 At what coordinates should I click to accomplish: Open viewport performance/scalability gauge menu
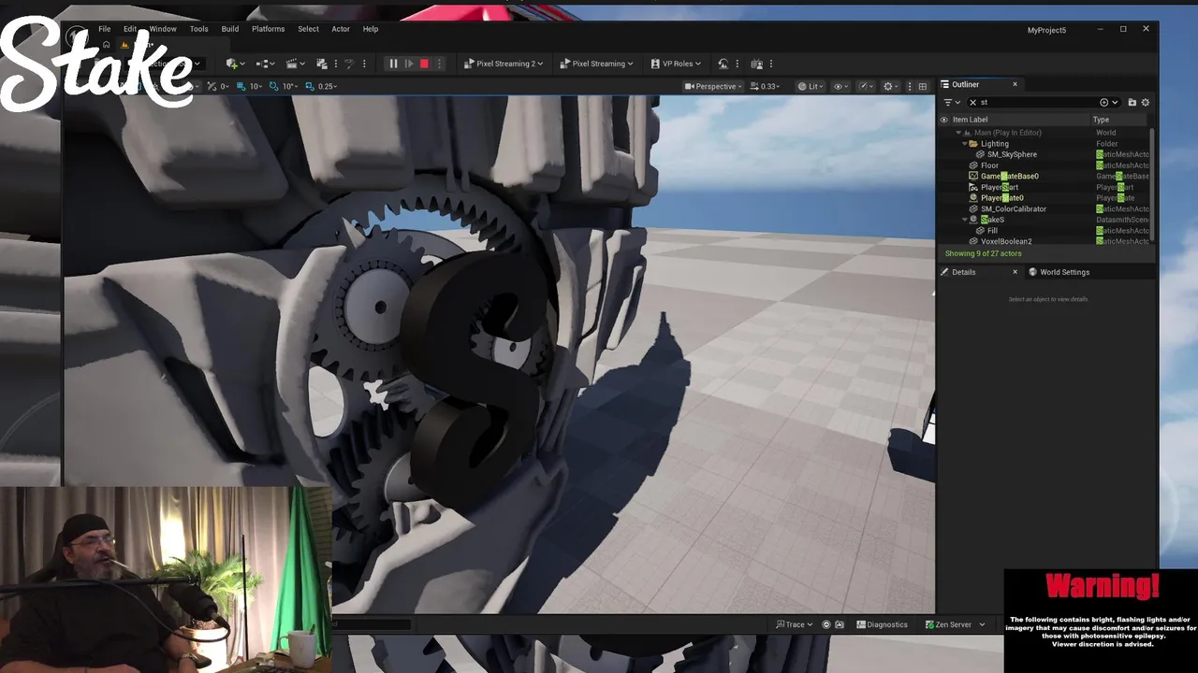tap(864, 86)
